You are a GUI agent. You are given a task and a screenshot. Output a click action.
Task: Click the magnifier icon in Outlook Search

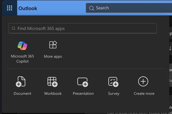click(x=92, y=8)
